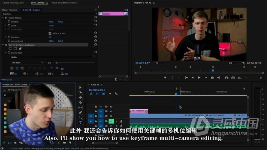Select the Track Select Forward tool
This screenshot has height=150, width=267.
click(80, 93)
